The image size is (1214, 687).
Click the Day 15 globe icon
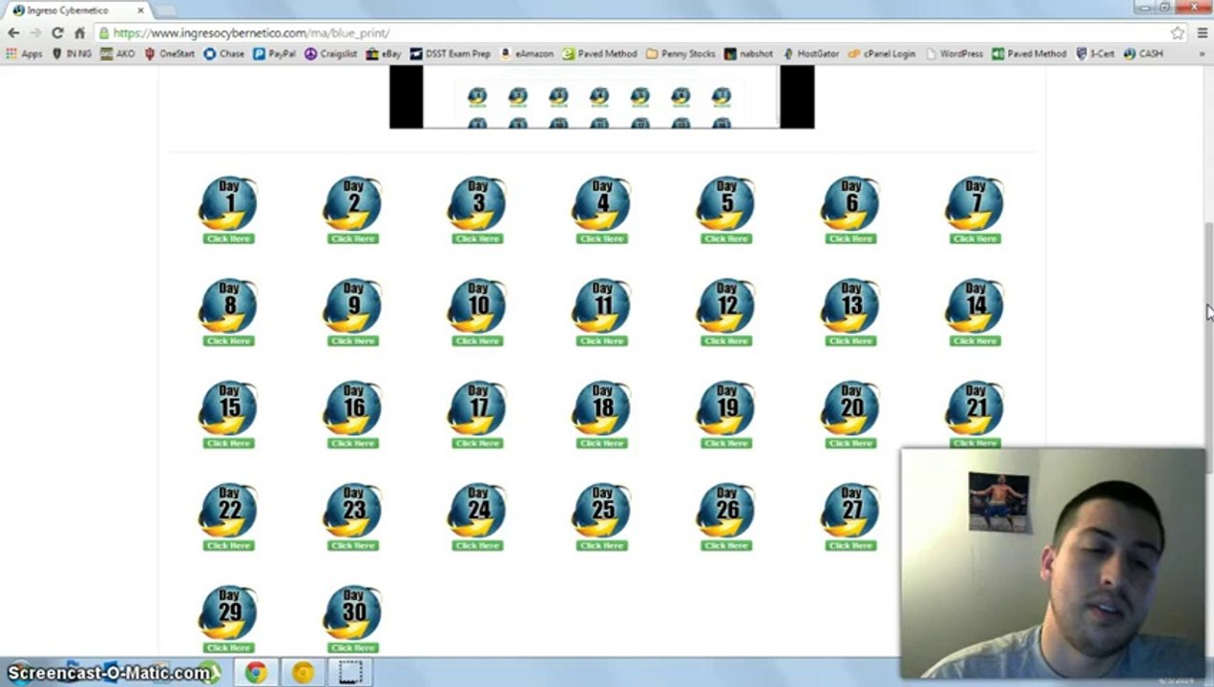click(229, 407)
